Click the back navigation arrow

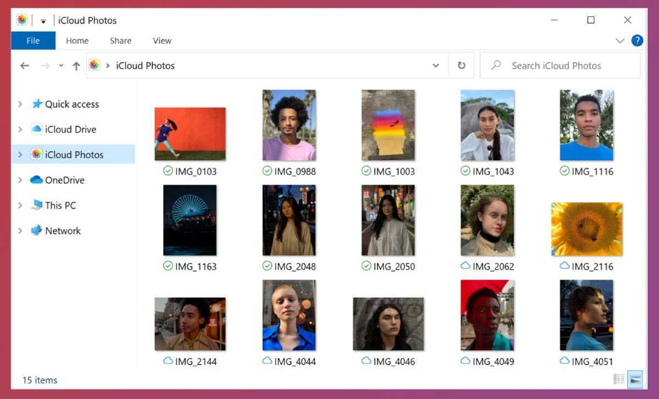(x=24, y=66)
